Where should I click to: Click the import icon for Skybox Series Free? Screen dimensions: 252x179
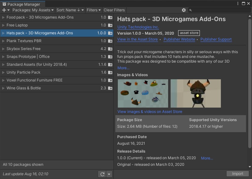[x=110, y=49]
